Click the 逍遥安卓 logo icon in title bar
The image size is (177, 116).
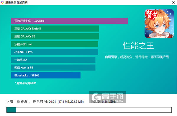point(2,2)
